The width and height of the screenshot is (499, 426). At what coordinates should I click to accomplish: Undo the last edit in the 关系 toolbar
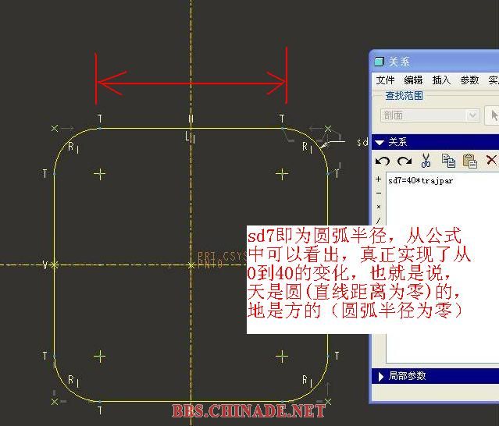tap(383, 161)
